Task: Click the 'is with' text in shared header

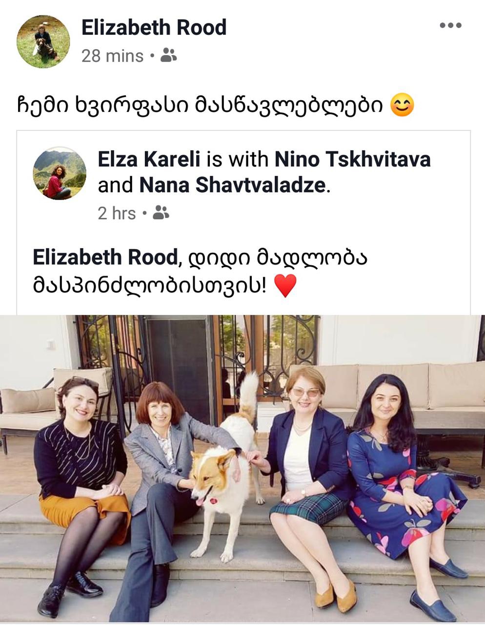Action: point(238,159)
